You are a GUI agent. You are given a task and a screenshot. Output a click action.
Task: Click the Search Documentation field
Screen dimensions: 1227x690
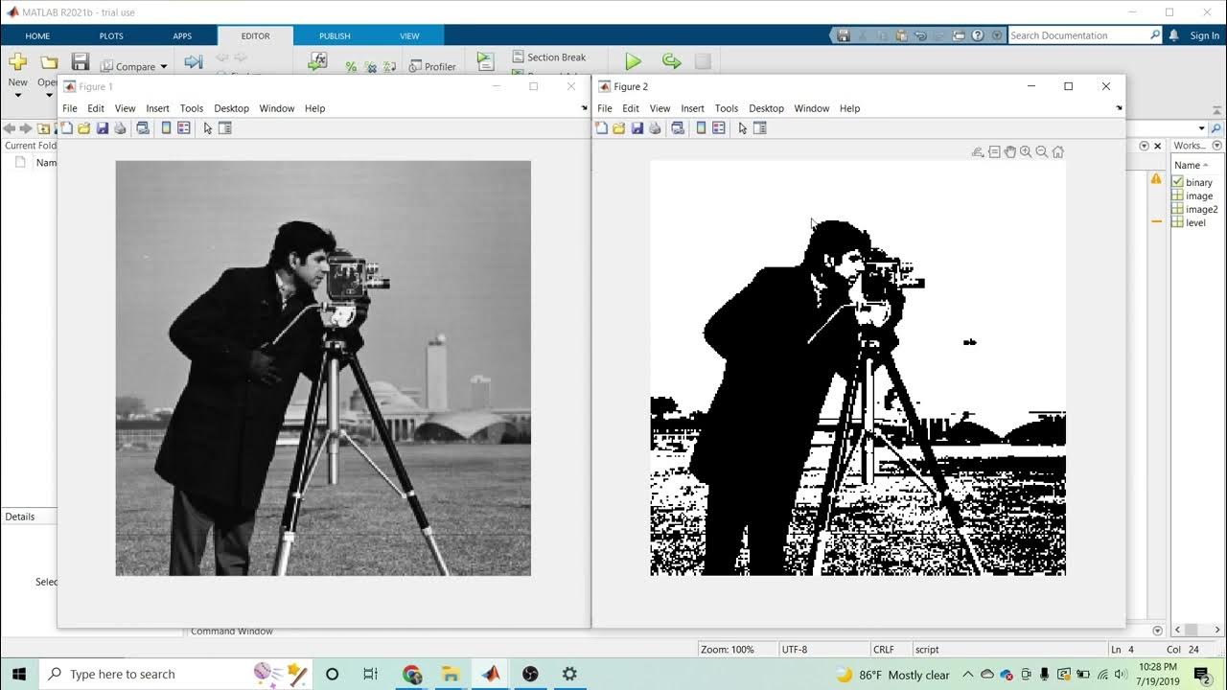(1085, 35)
